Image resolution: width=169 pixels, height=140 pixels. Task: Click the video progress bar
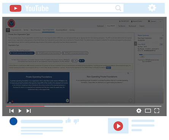[84, 106]
